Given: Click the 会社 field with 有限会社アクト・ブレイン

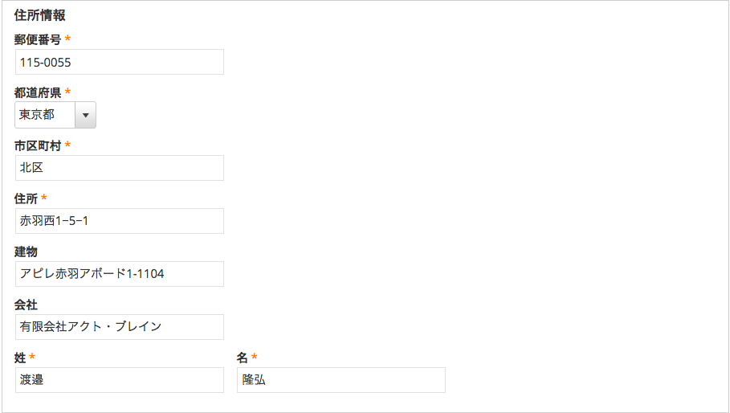Looking at the screenshot, I should pyautogui.click(x=119, y=327).
